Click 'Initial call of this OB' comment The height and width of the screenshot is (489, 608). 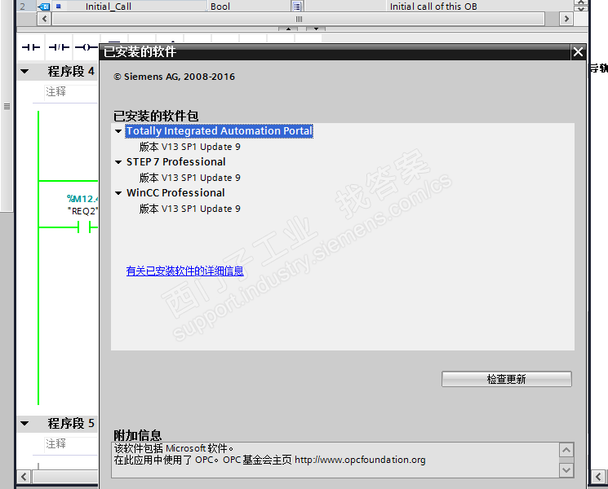(433, 7)
